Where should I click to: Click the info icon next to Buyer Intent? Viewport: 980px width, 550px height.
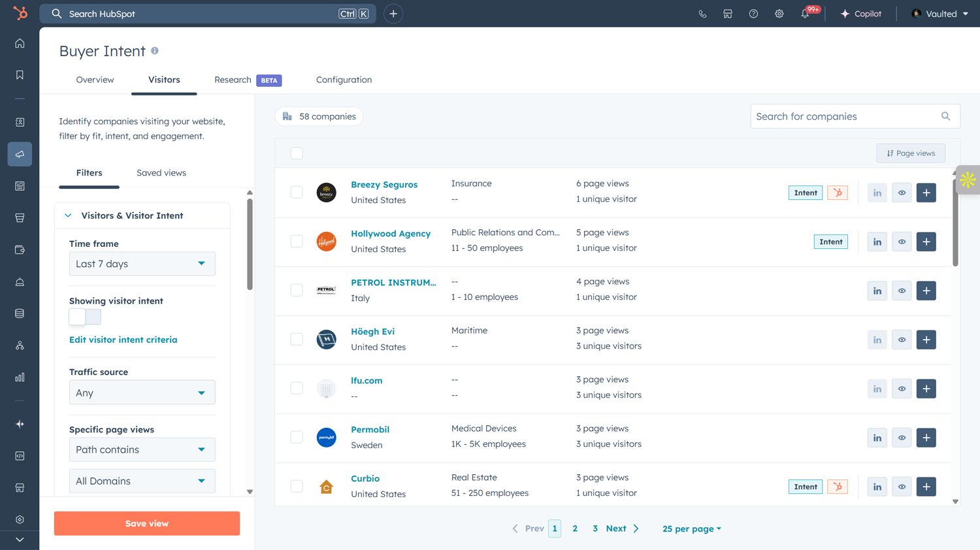coord(155,50)
